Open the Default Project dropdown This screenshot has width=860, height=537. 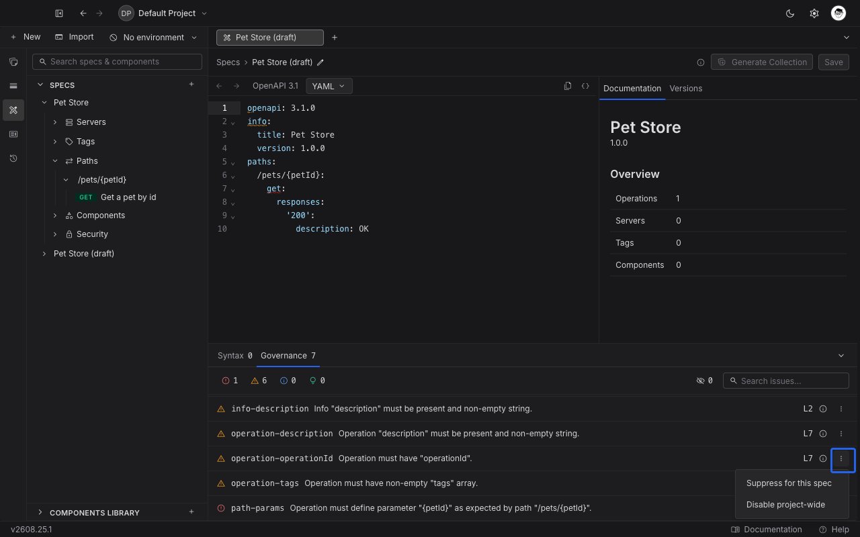coord(163,13)
